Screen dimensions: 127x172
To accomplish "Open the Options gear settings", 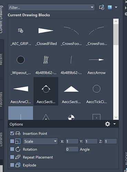I will [107, 124].
